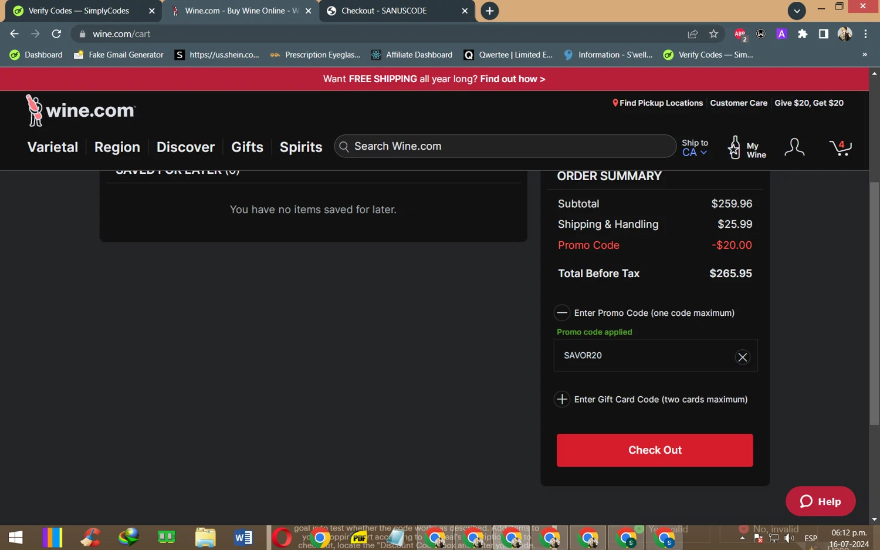
Task: Open the Dashboard bookmark
Action: click(x=36, y=55)
